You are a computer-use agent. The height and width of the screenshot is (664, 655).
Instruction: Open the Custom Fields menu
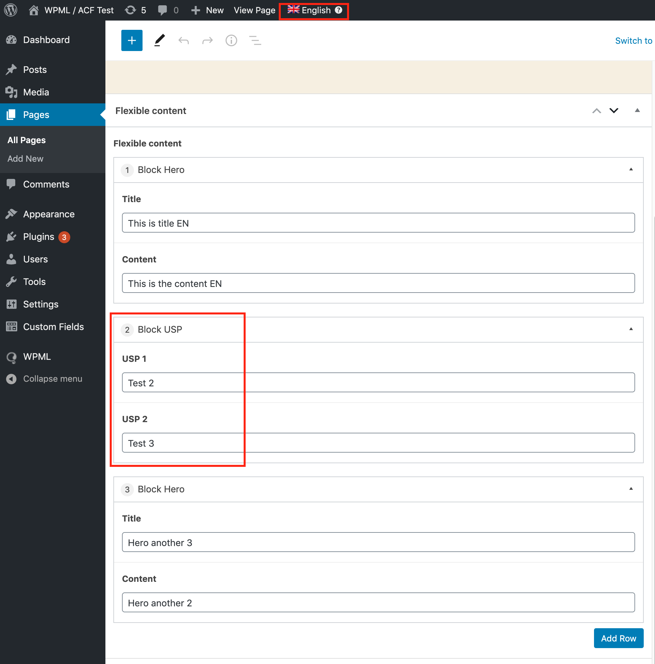(53, 326)
